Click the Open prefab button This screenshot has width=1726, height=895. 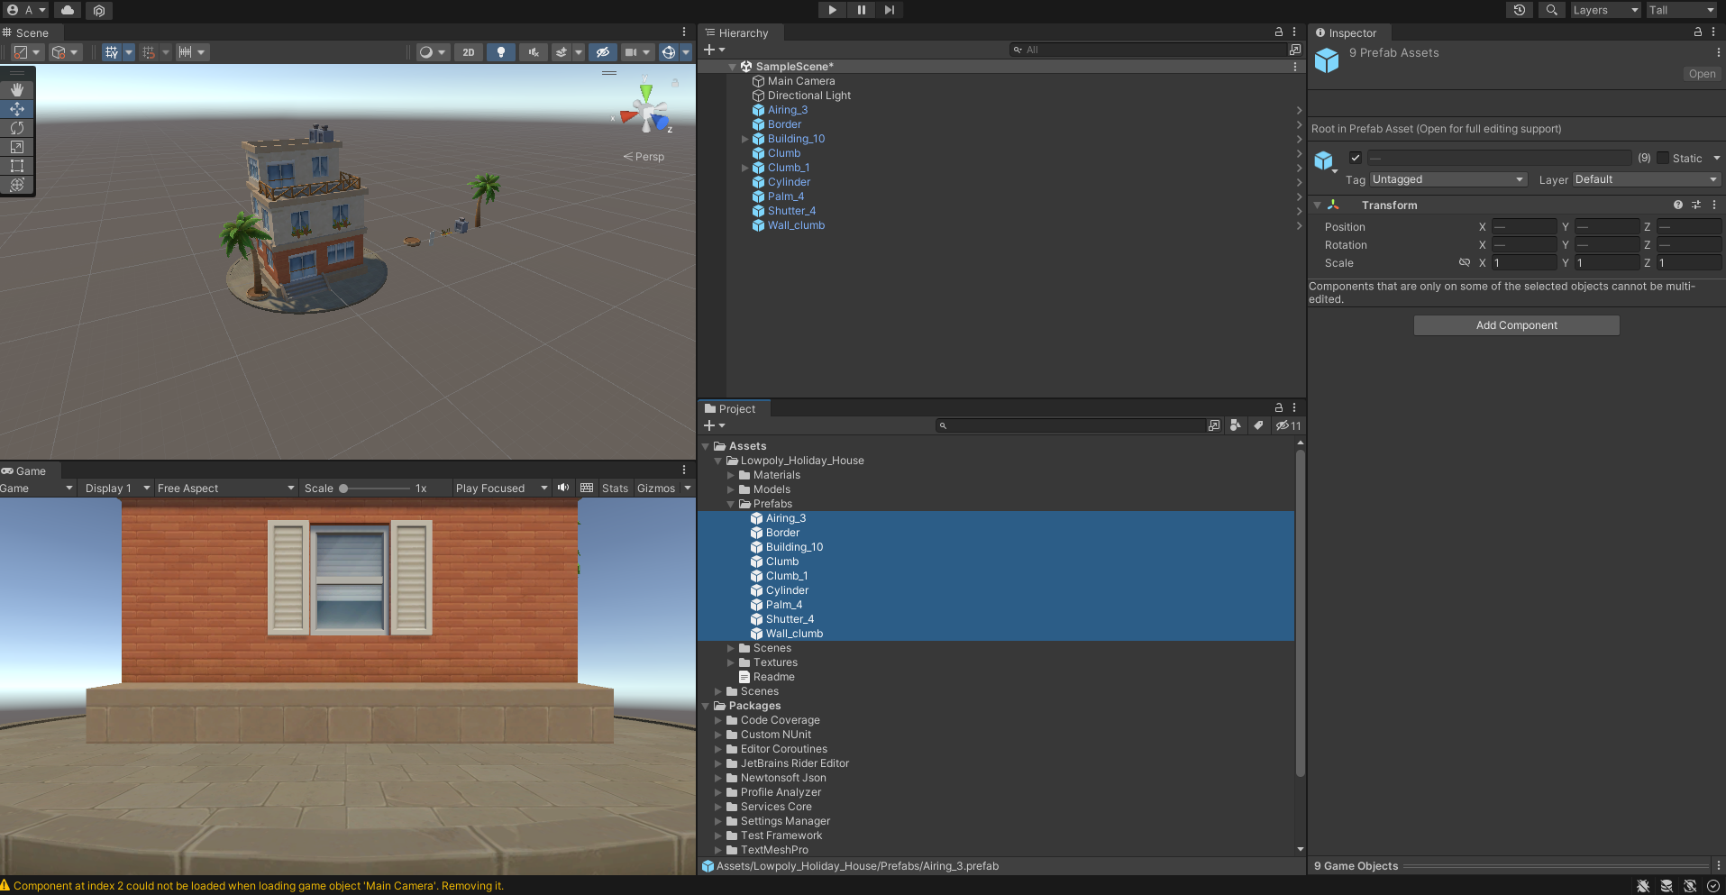tap(1702, 74)
